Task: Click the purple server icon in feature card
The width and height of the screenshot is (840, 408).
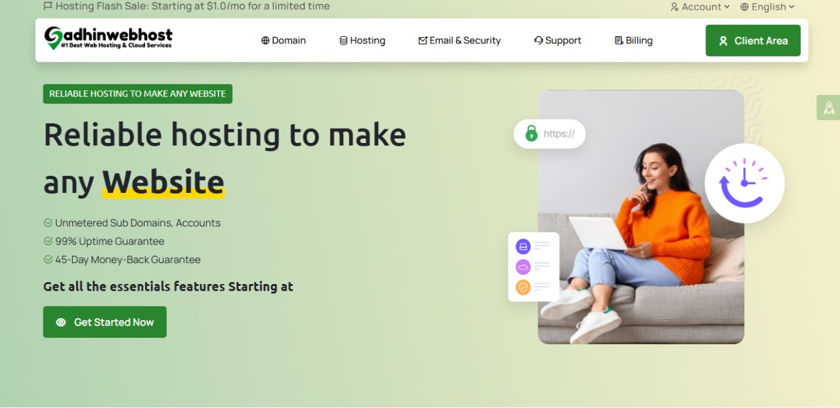Action: [523, 247]
